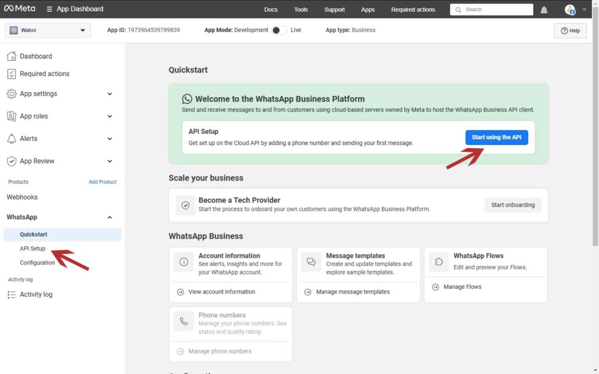Open the Tools menu
This screenshot has width=599, height=374.
tap(301, 9)
